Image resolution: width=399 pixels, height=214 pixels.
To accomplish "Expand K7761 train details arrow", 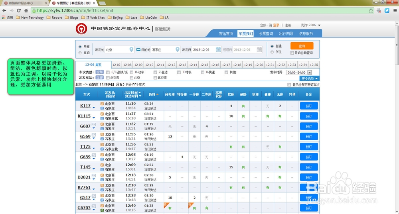I will [94, 189].
